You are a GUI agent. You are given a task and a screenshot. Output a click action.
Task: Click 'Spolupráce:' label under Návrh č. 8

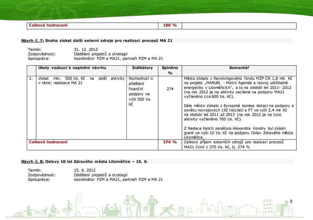tap(39, 180)
